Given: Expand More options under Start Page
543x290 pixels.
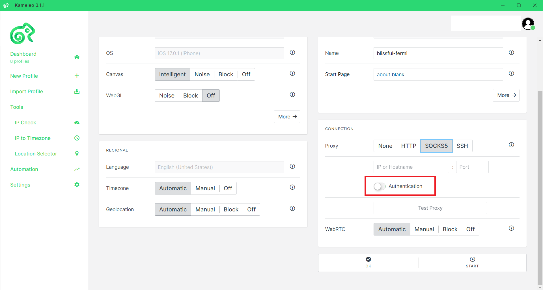Looking at the screenshot, I should (506, 95).
